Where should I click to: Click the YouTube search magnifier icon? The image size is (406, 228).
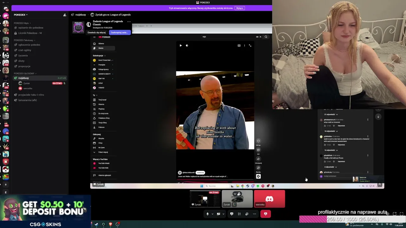[x=266, y=37]
